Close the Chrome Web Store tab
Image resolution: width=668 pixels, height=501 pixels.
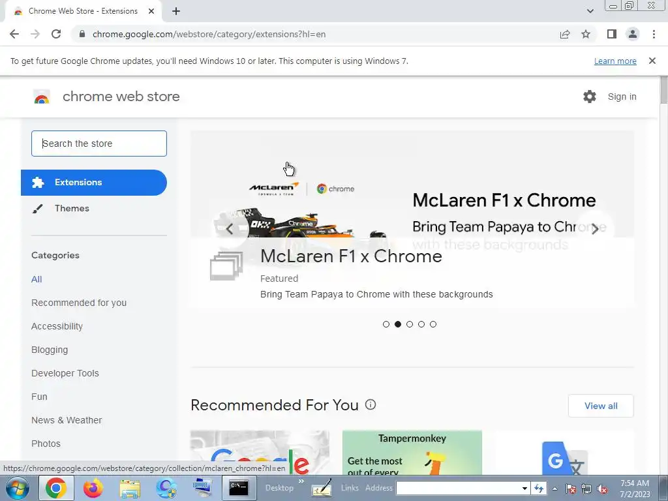click(151, 11)
